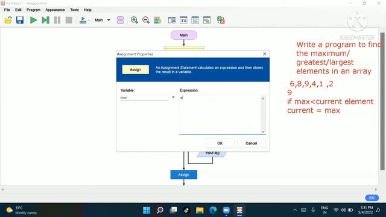This screenshot has height=217, width=386.
Task: Open the touch keyboard tray icon
Action: [x=304, y=210]
